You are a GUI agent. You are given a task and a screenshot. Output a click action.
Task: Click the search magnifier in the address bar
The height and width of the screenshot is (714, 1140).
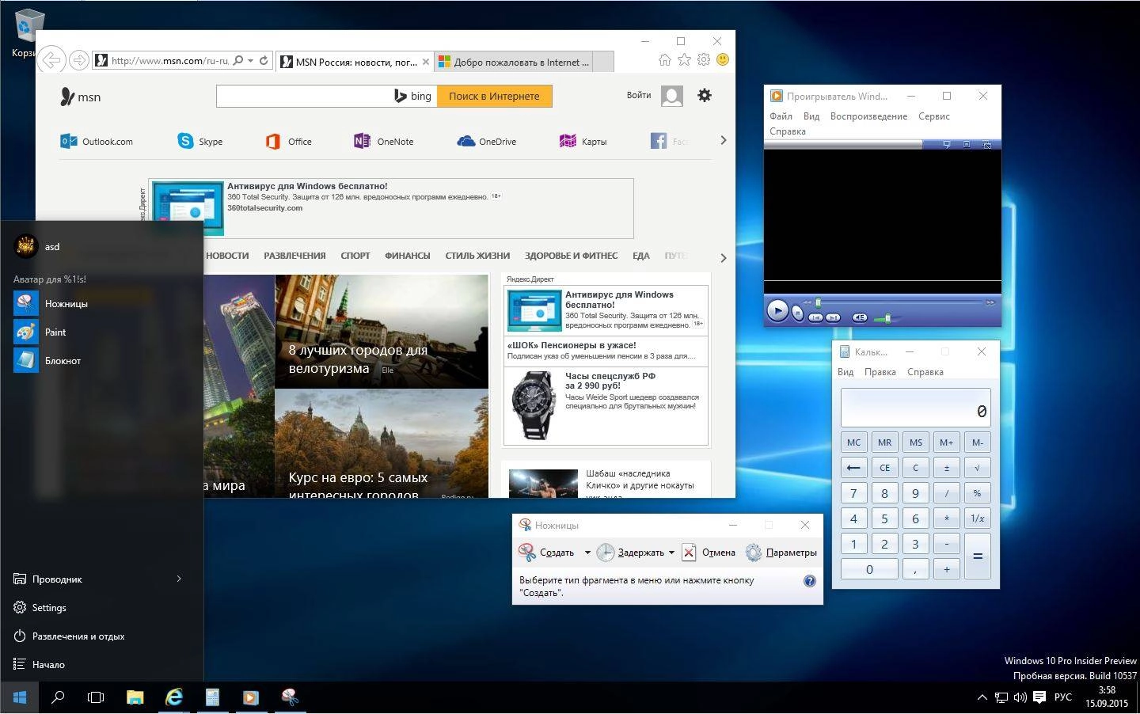click(x=237, y=60)
